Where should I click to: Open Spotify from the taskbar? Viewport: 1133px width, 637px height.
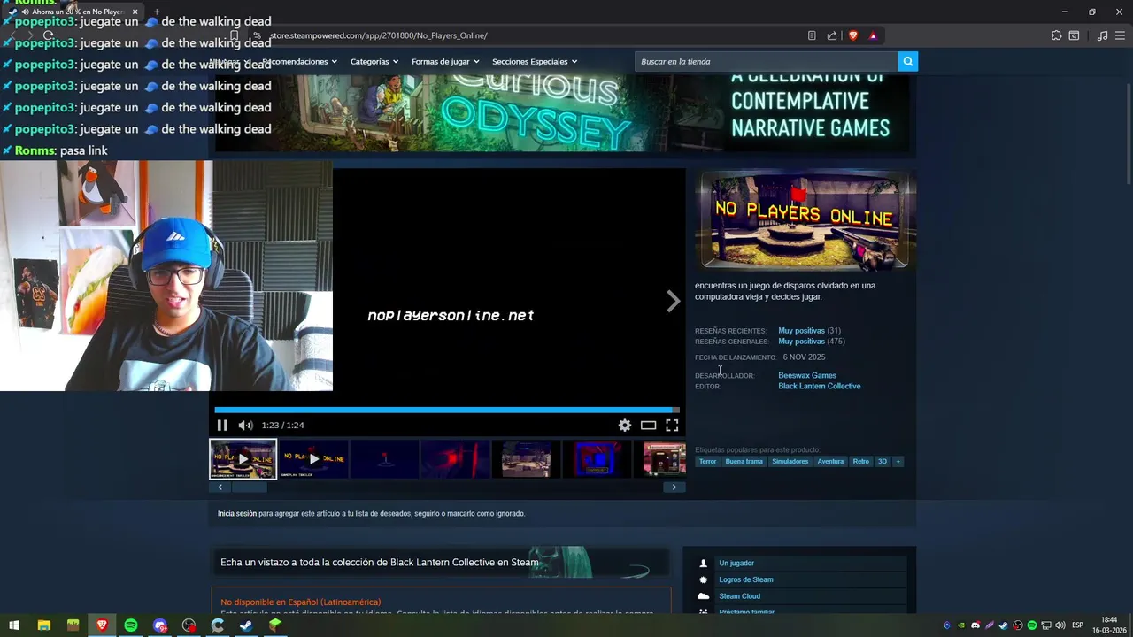tap(131, 625)
